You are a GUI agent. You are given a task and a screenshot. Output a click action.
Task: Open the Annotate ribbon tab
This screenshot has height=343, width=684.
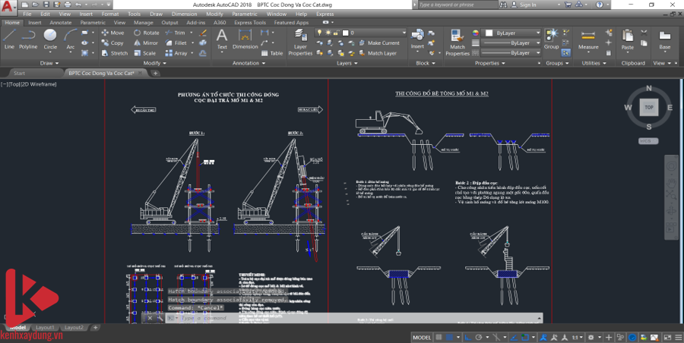point(61,23)
